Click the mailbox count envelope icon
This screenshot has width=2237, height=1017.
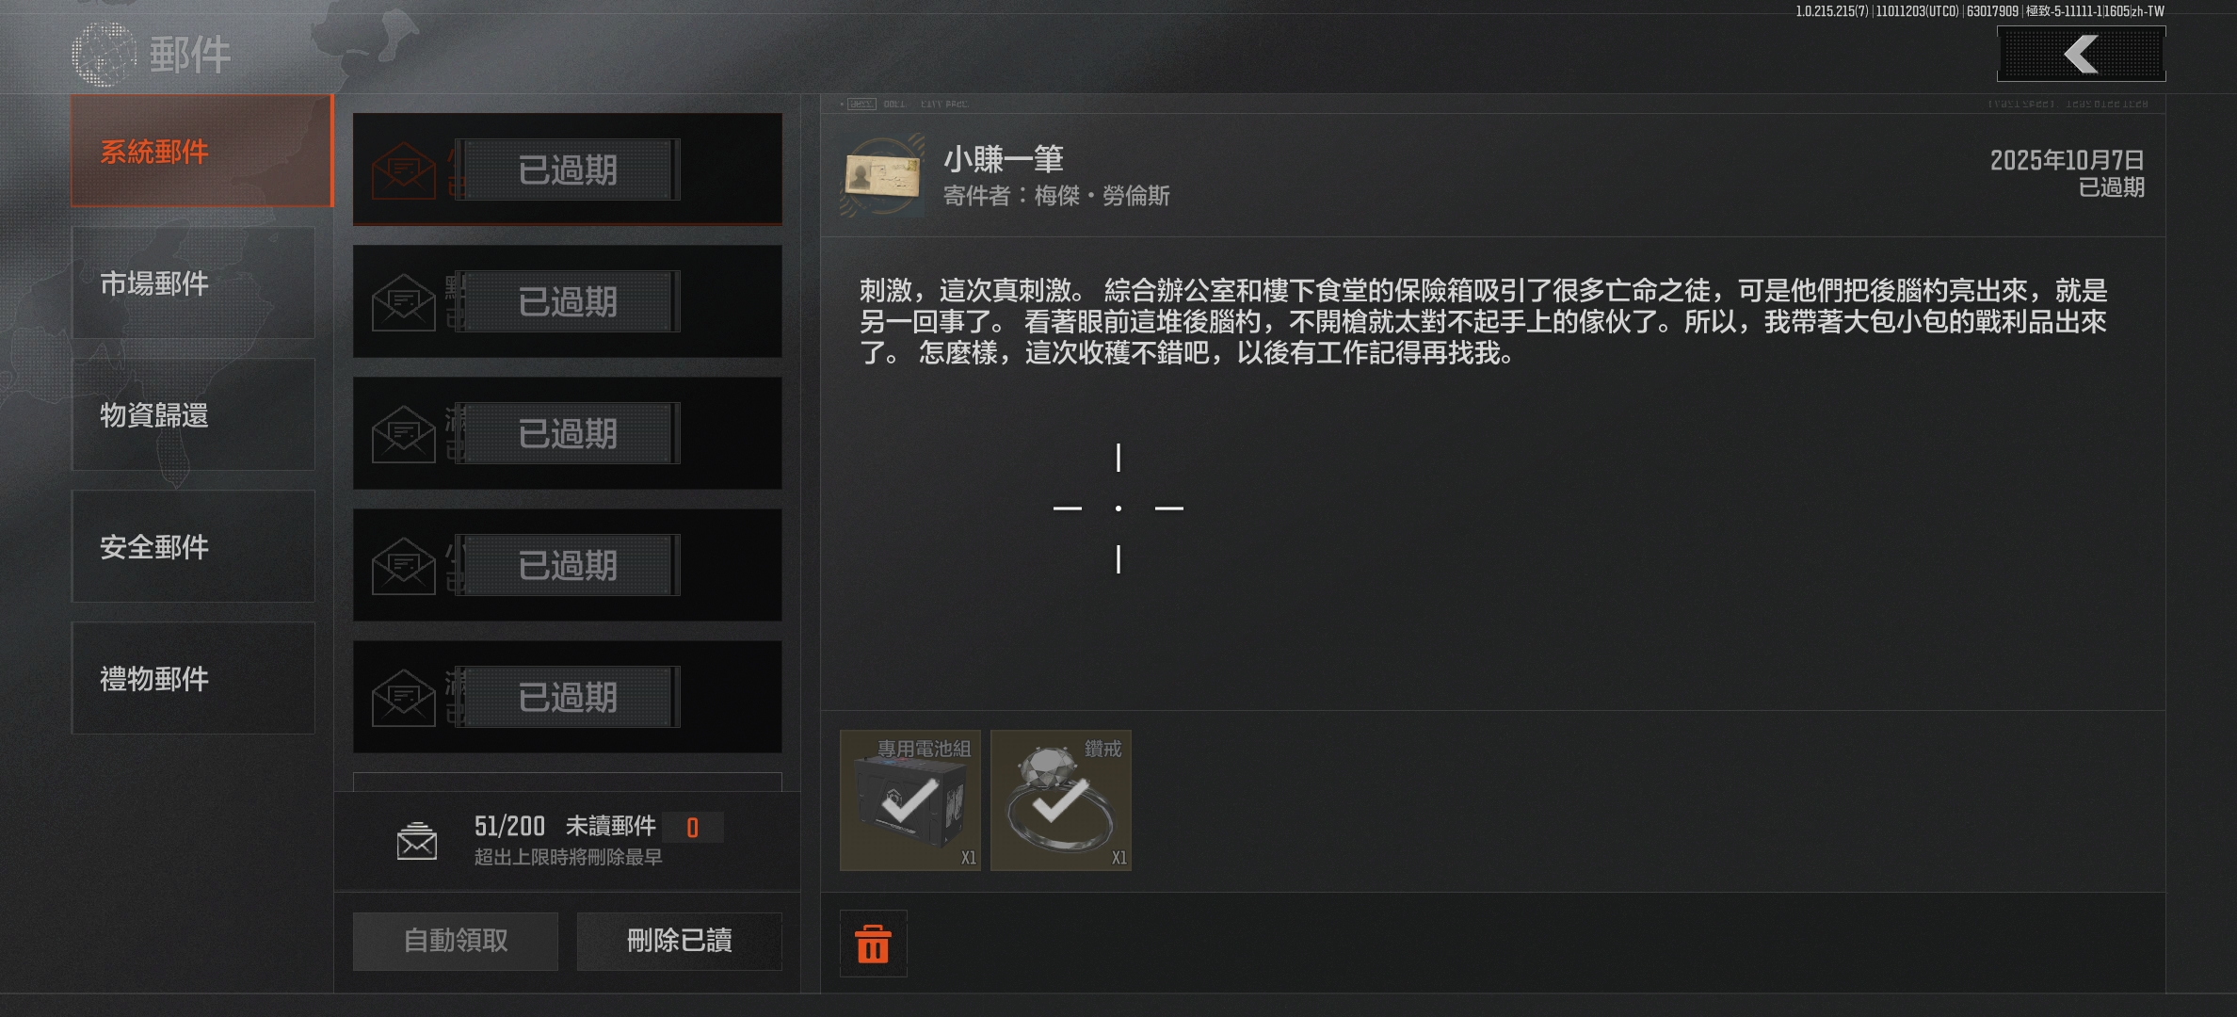tap(416, 841)
